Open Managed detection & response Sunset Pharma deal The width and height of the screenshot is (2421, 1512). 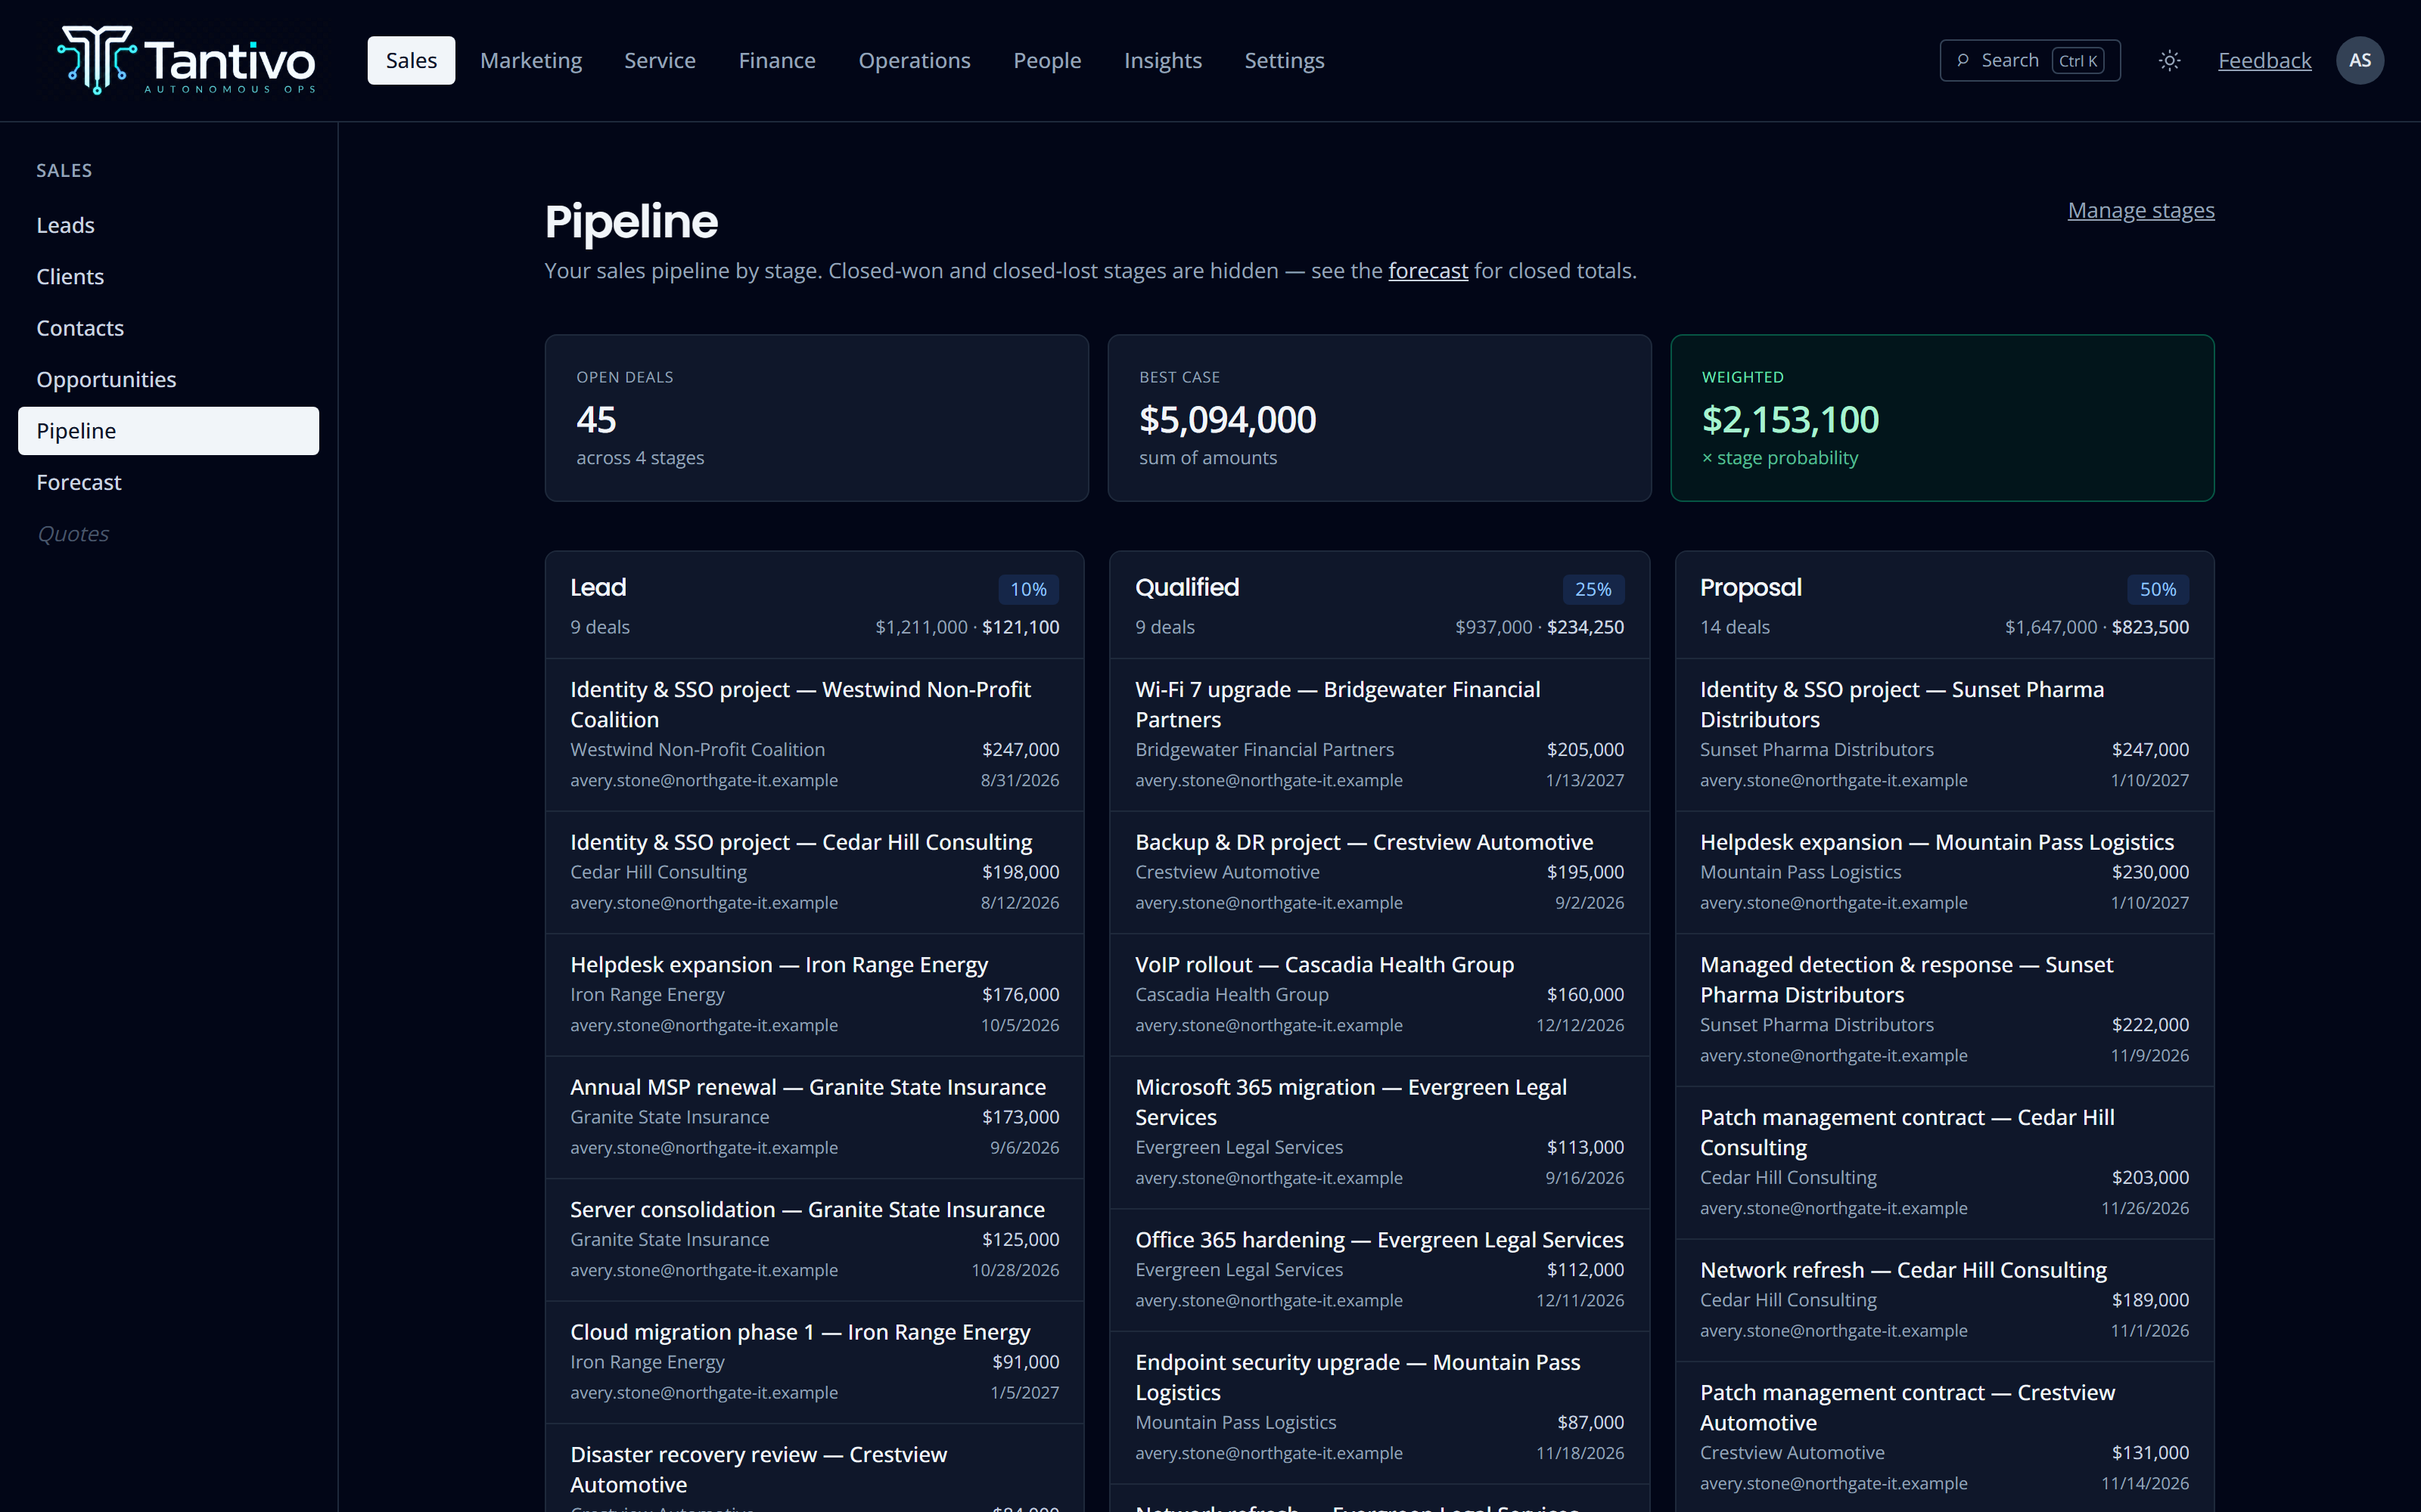click(1945, 1010)
